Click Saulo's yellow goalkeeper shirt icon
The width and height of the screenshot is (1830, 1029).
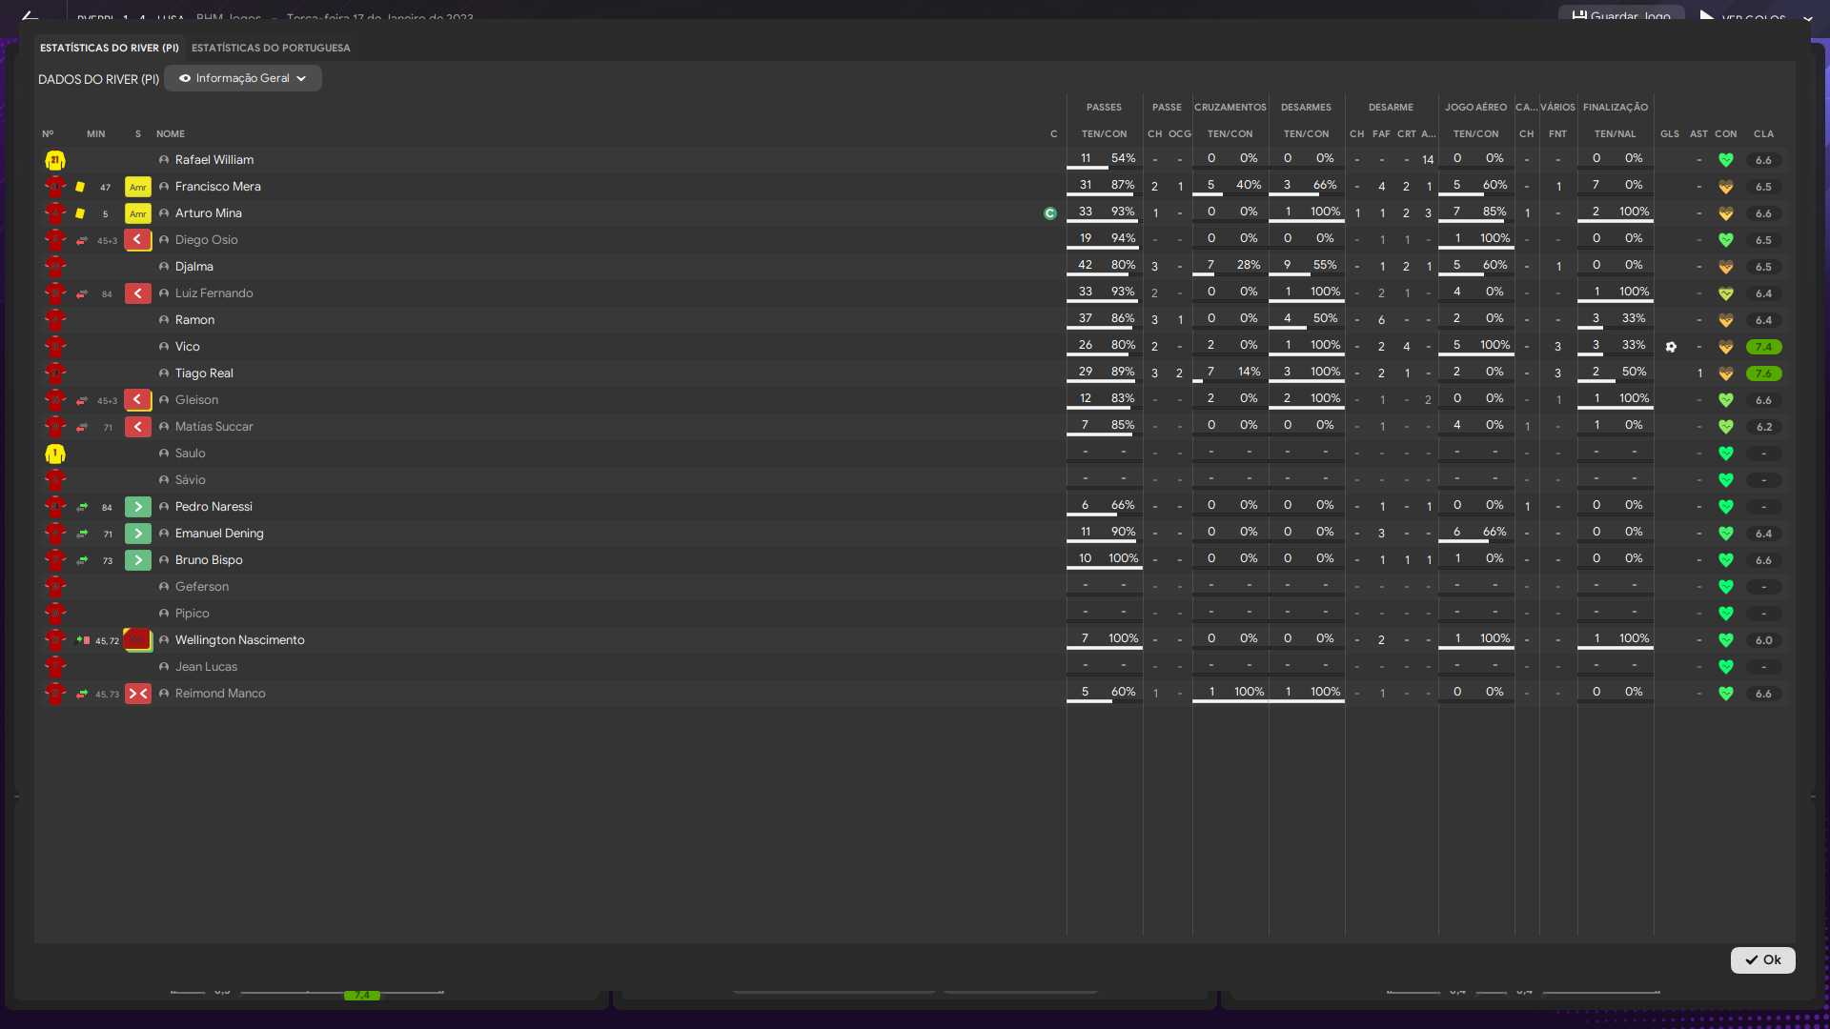tap(55, 454)
